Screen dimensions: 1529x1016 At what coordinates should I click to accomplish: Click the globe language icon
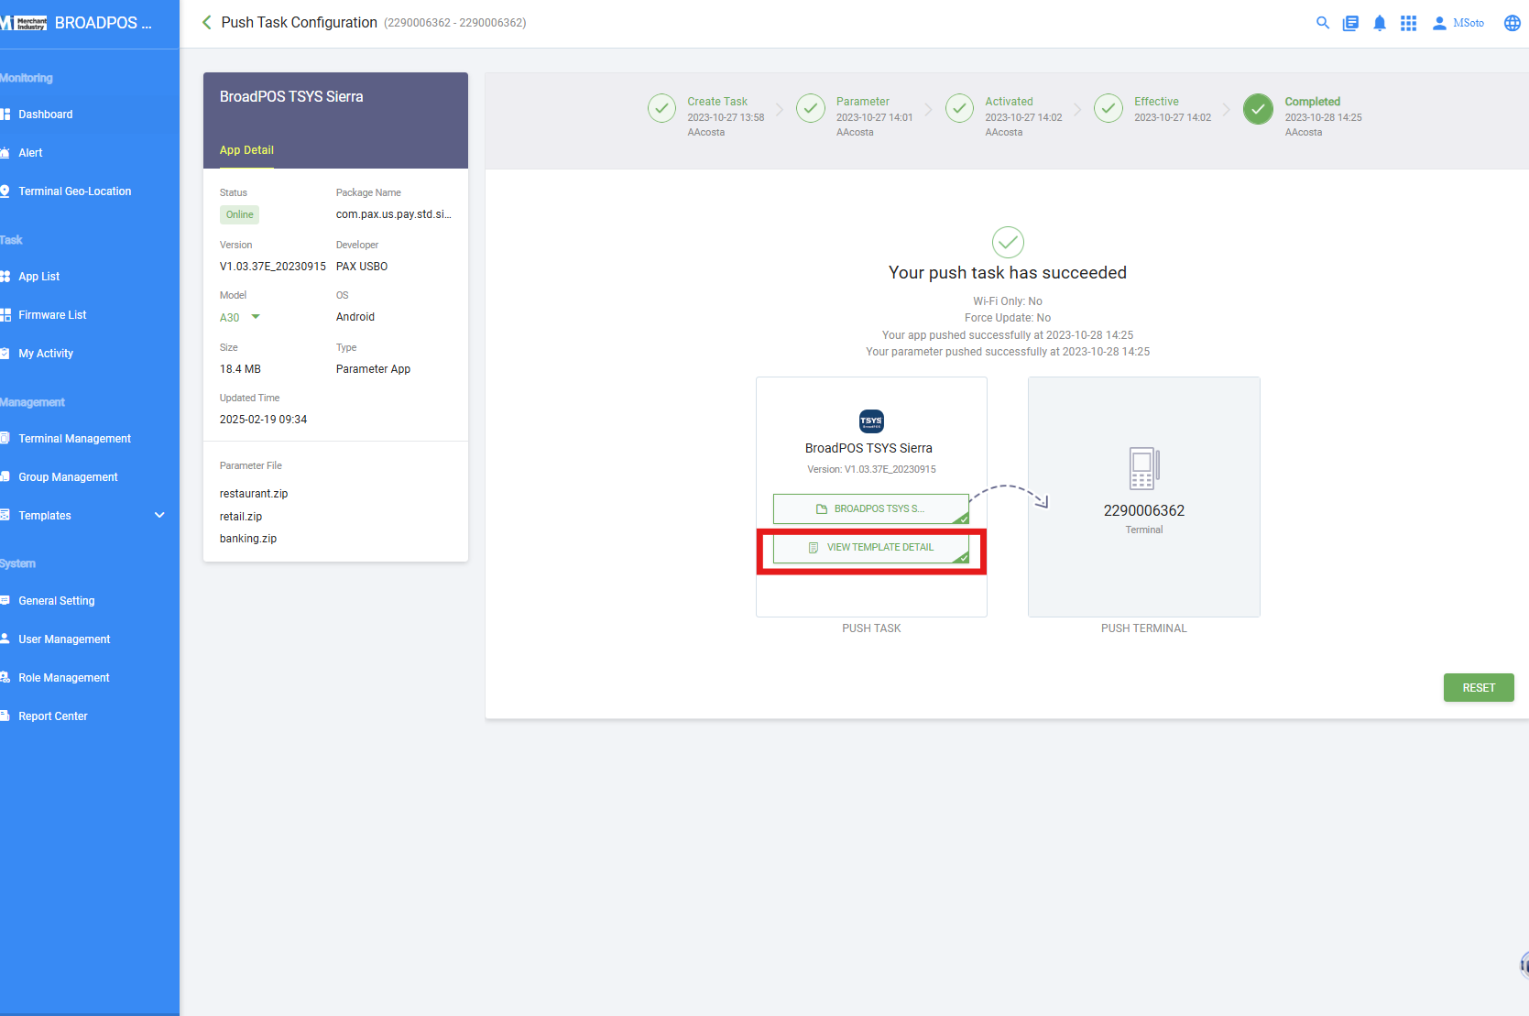click(1513, 23)
